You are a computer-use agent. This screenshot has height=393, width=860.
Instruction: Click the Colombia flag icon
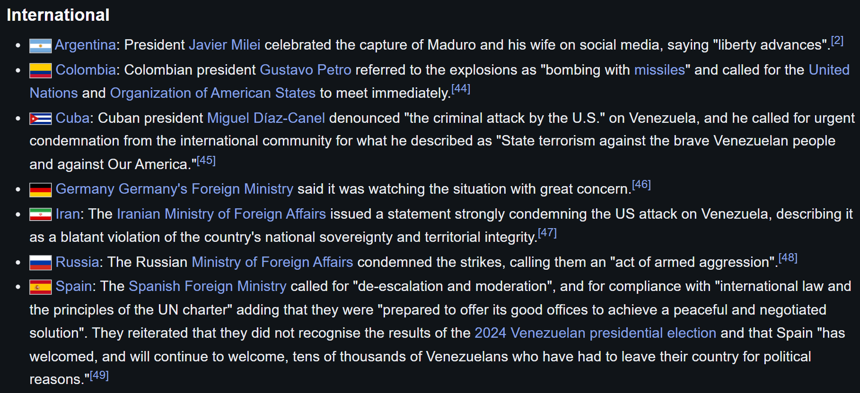click(x=40, y=71)
